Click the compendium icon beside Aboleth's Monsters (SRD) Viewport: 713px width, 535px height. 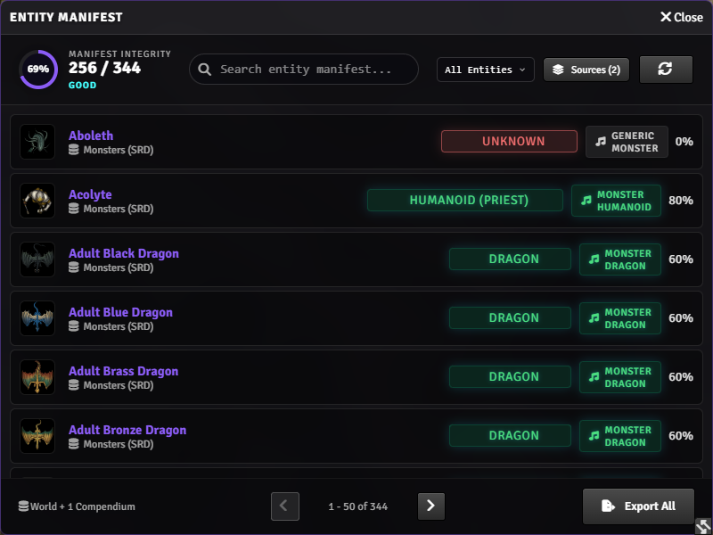[x=74, y=150]
